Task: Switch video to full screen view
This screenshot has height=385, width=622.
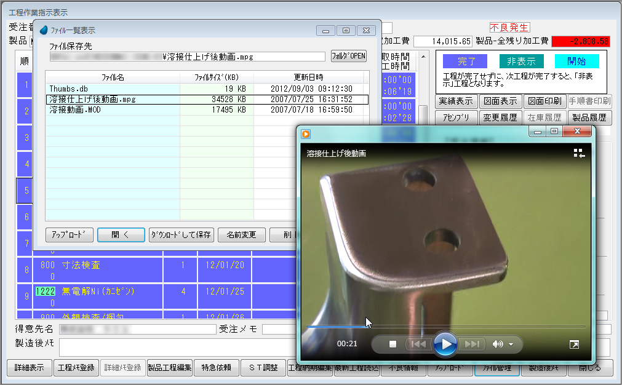Action: click(573, 345)
